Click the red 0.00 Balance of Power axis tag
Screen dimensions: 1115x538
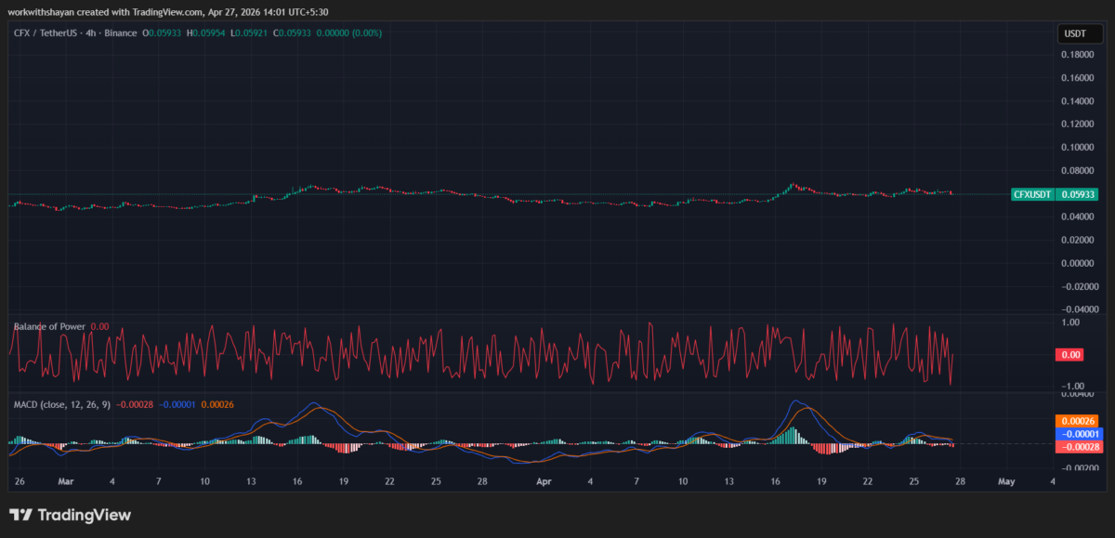point(1070,354)
